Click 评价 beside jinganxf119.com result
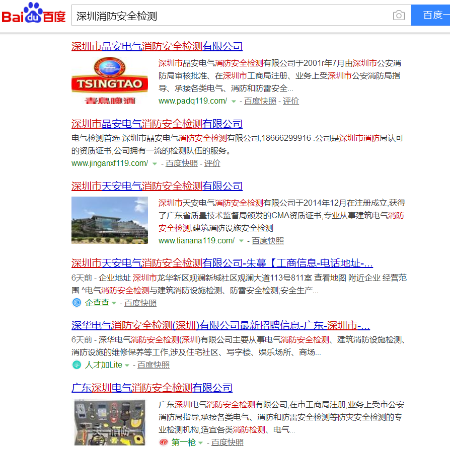This screenshot has width=450, height=453. (212, 163)
